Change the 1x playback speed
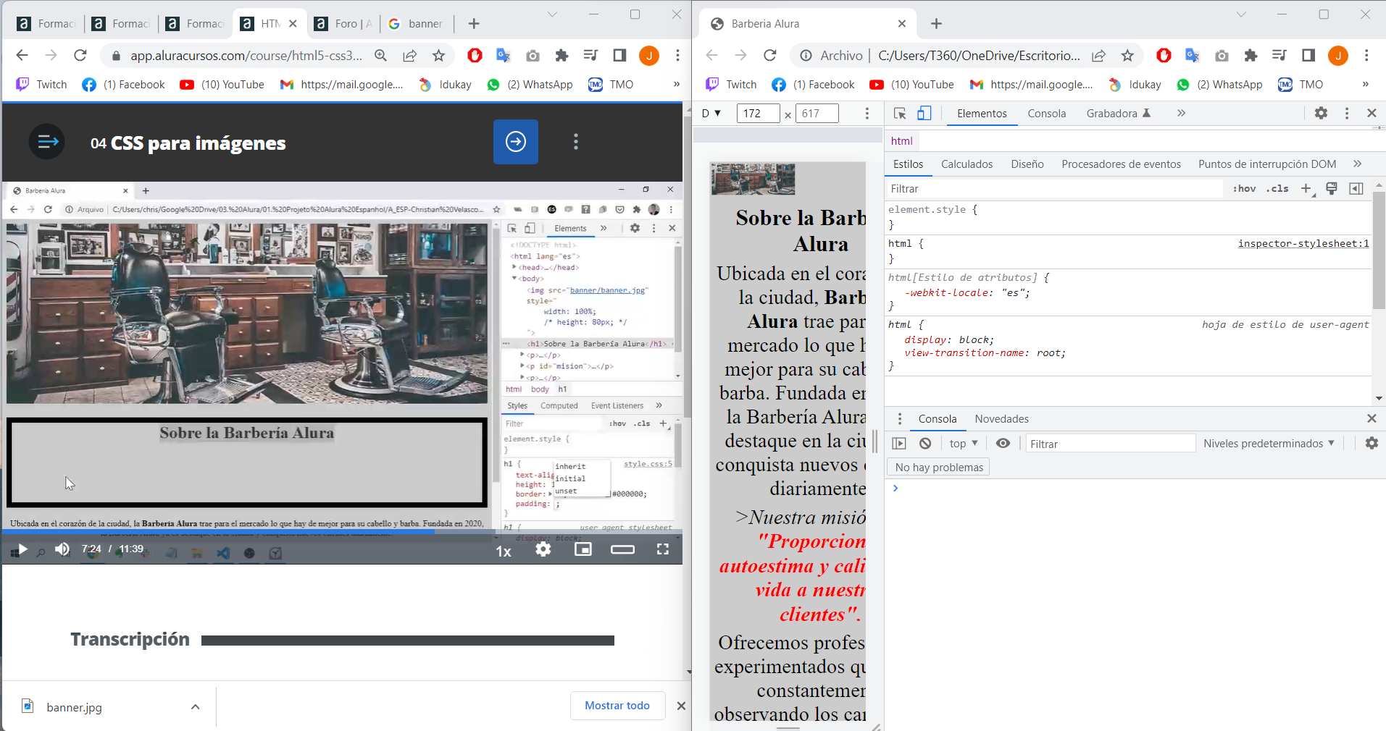The width and height of the screenshot is (1386, 731). [504, 552]
